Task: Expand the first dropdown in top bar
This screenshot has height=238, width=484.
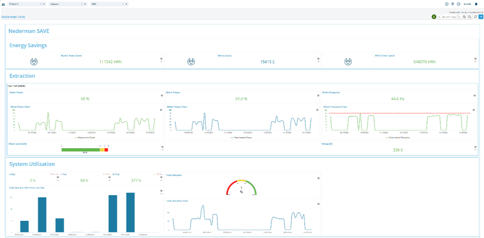Action: (x=44, y=4)
